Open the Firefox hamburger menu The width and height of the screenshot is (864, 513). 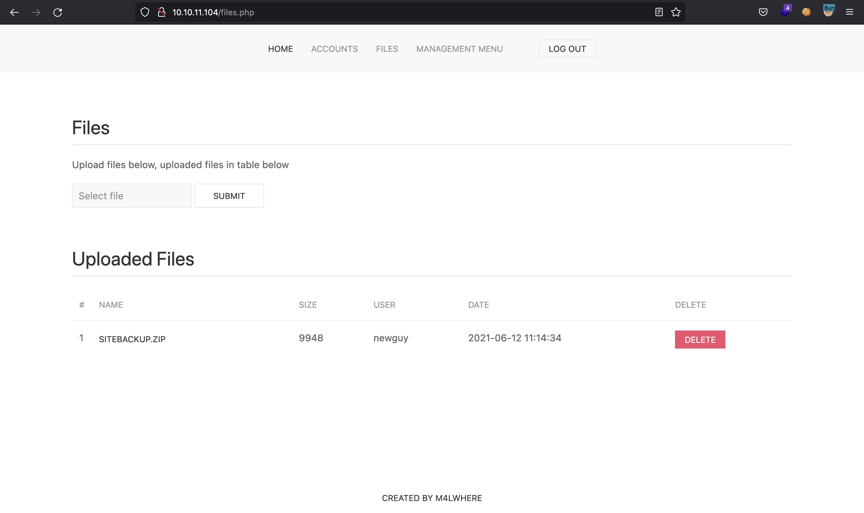click(x=850, y=13)
